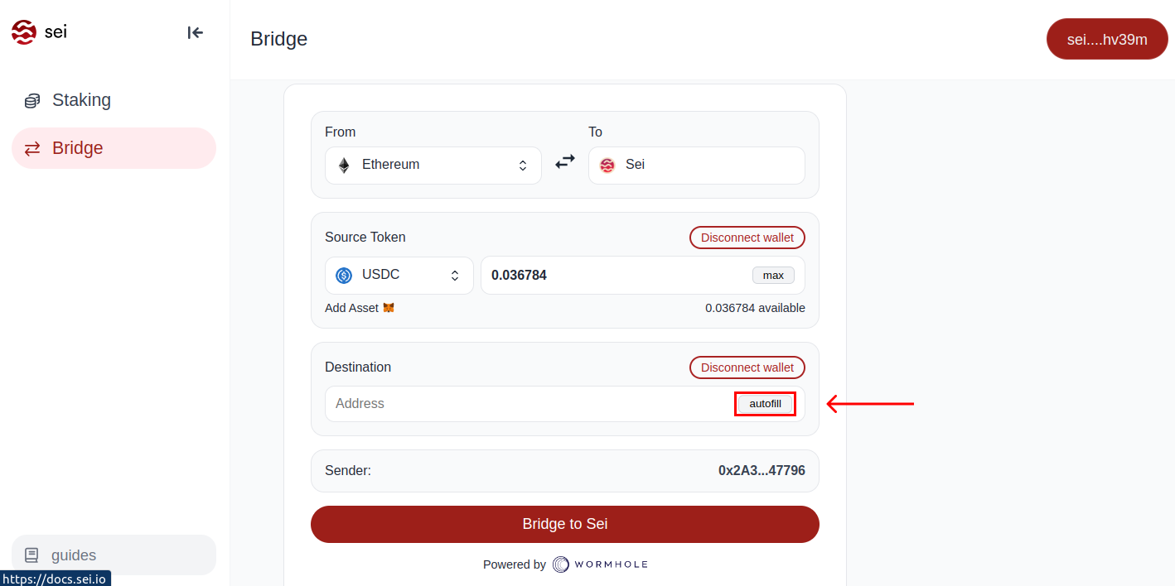Click the guides book icon
This screenshot has width=1175, height=586.
click(32, 555)
